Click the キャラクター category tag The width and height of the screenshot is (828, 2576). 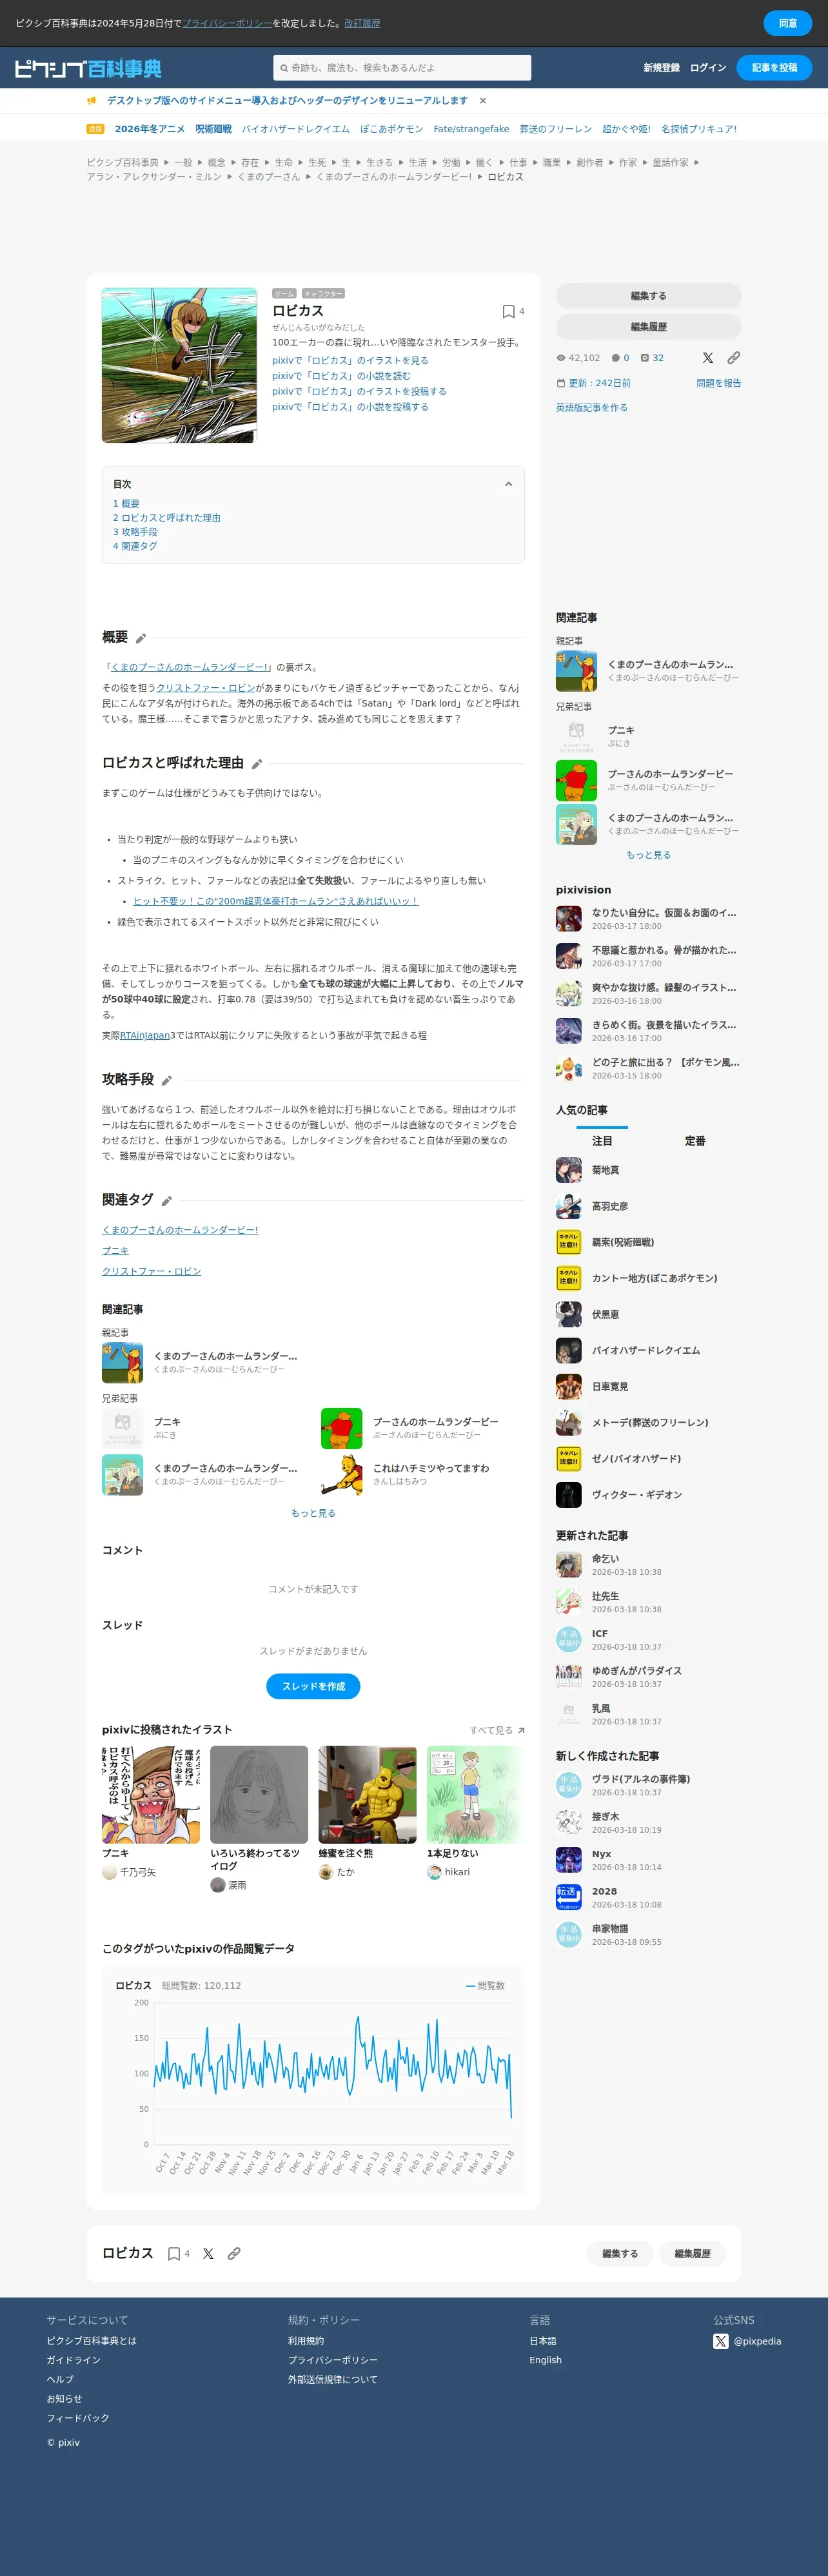tap(323, 294)
